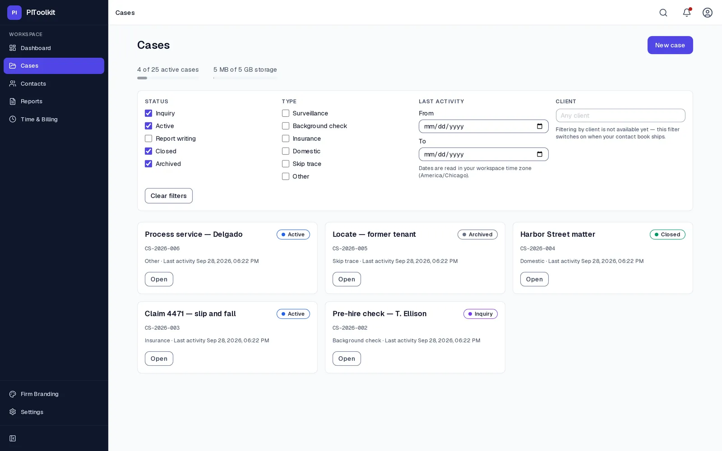Open the Locate — former tenant case
The width and height of the screenshot is (722, 451).
(x=347, y=279)
